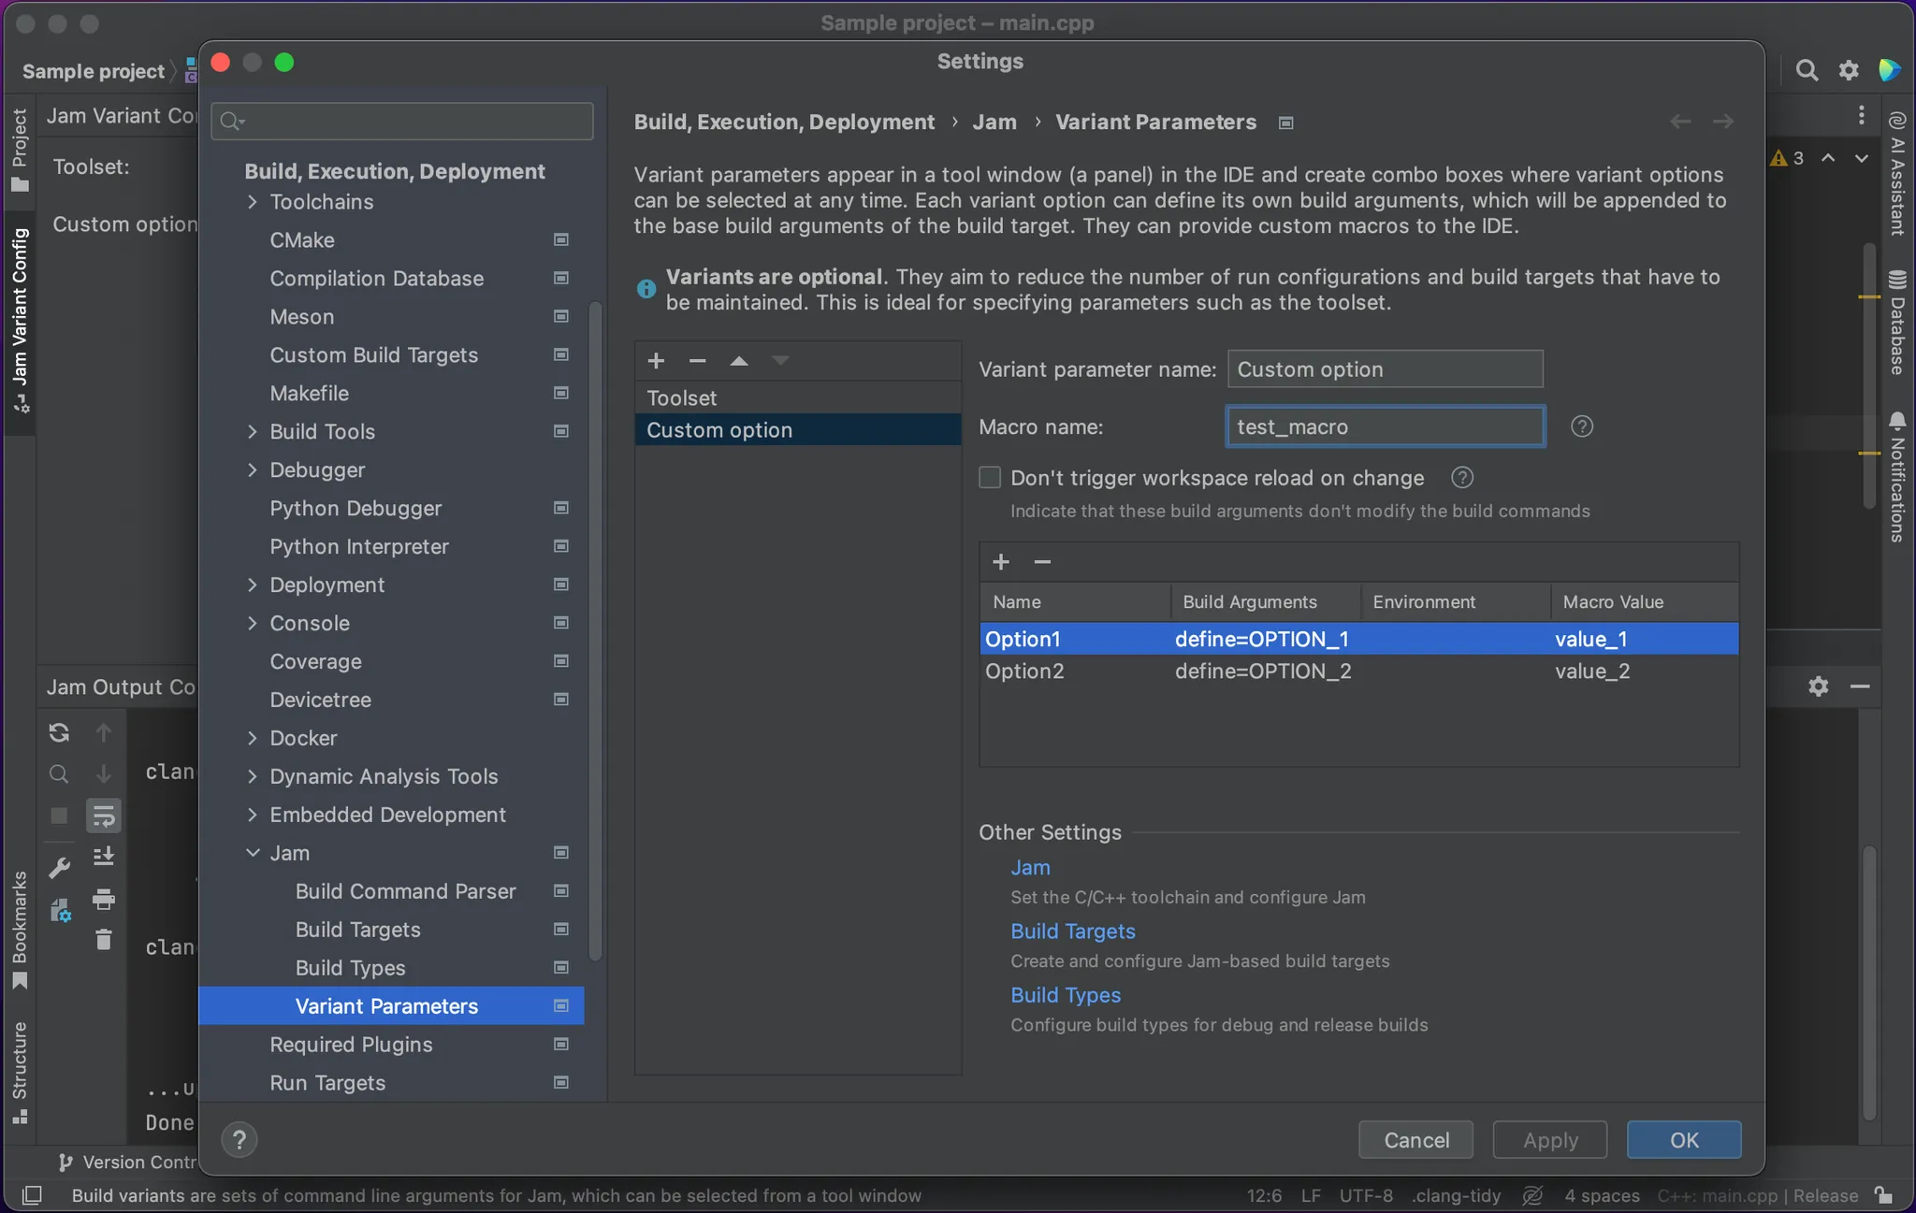Click the stop square icon in Jam Output
Image resolution: width=1916 pixels, height=1213 pixels.
[x=59, y=816]
